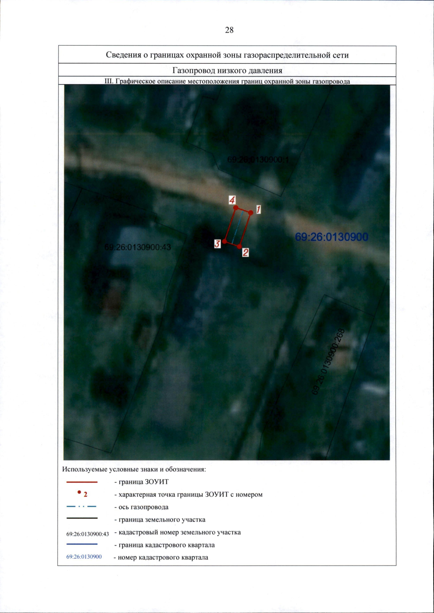Click the section III Графическое описание title

pyautogui.click(x=227, y=81)
